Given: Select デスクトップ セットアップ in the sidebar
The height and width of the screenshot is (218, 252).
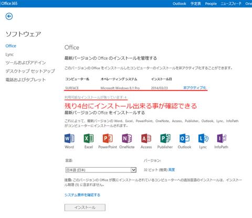Looking at the screenshot, I should (30, 71).
